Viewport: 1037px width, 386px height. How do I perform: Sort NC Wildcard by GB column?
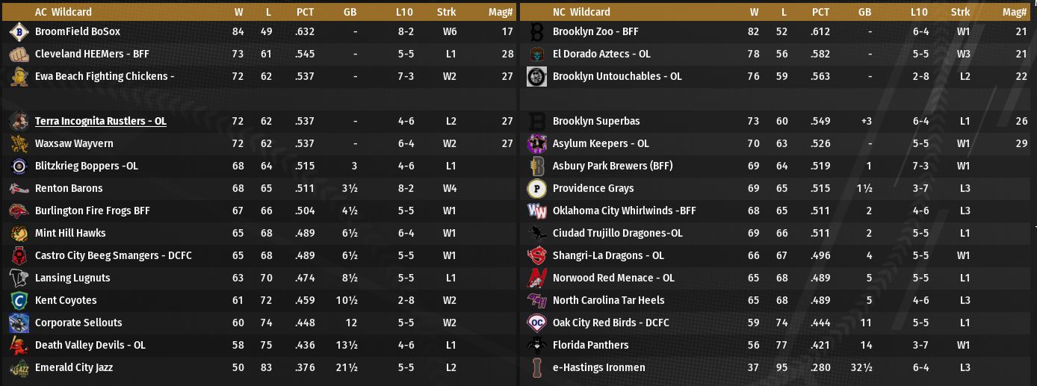pos(864,12)
